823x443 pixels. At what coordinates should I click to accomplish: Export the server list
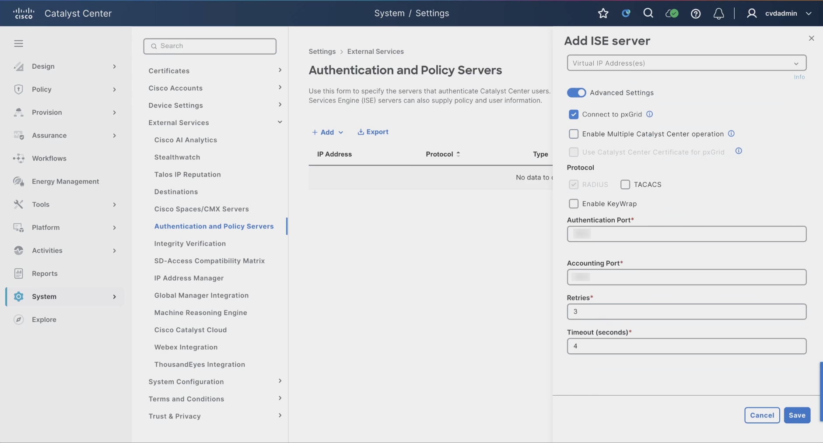[x=373, y=132]
